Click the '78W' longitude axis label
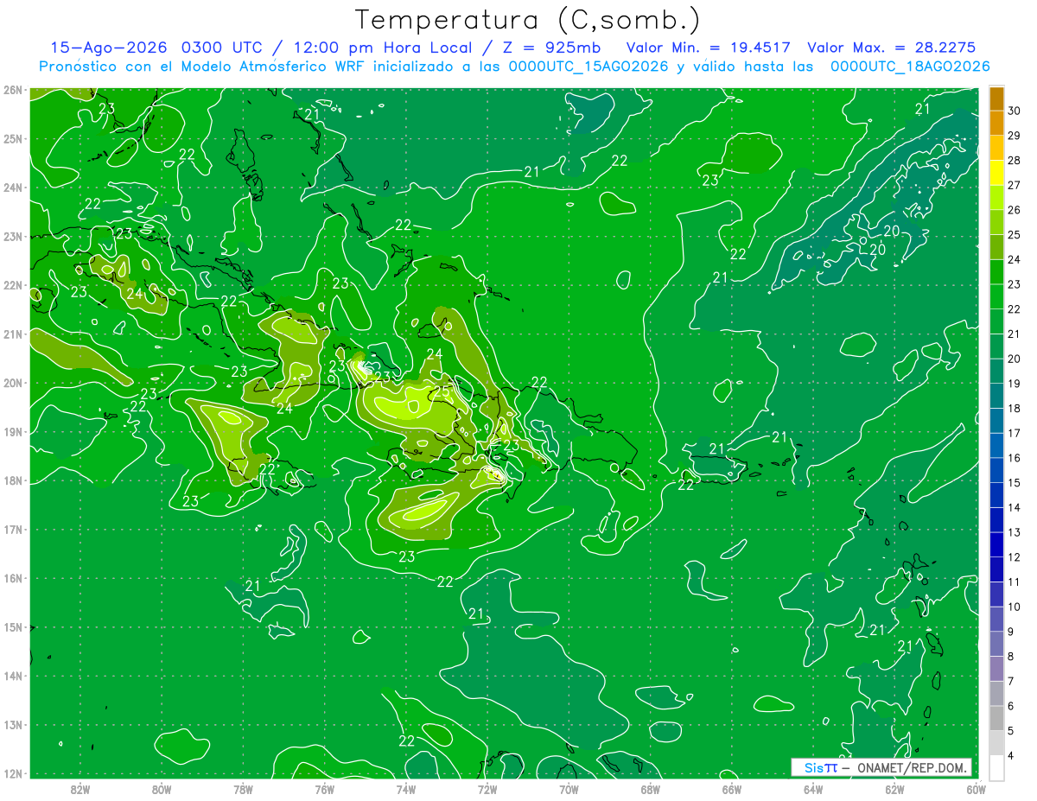The width and height of the screenshot is (1037, 801). [243, 790]
